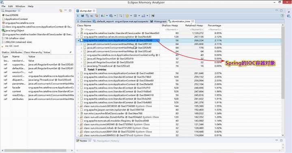This screenshot has height=153, width=292.
Task: Run the expert system reports icon
Action: 103,16
